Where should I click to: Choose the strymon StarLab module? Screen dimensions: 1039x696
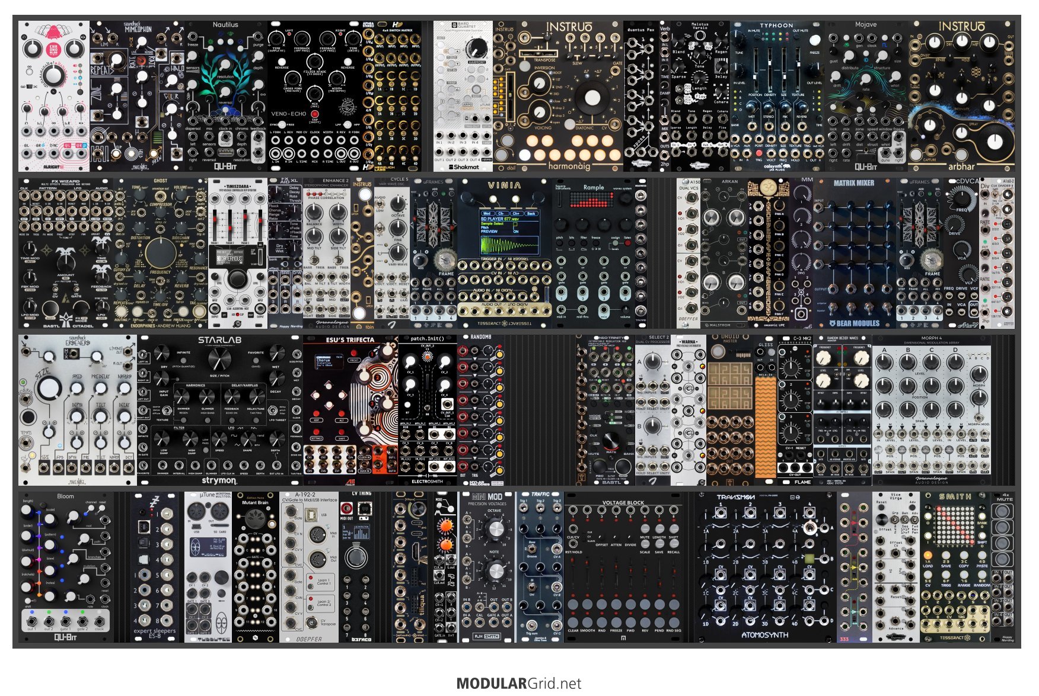[x=220, y=410]
